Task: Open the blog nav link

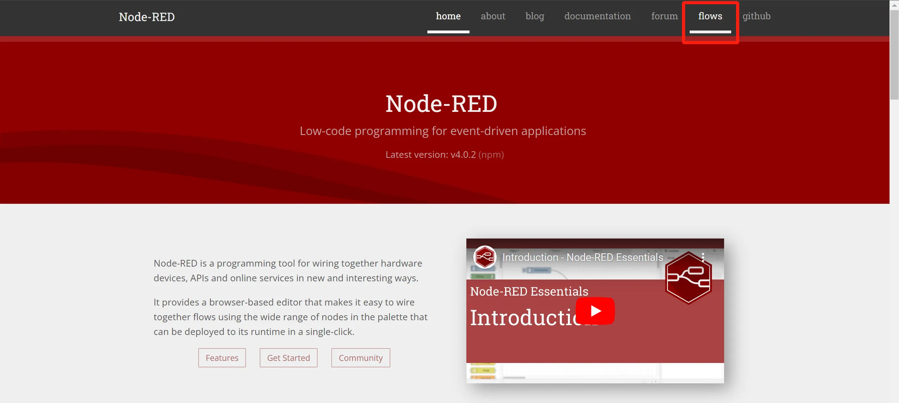Action: (x=534, y=16)
